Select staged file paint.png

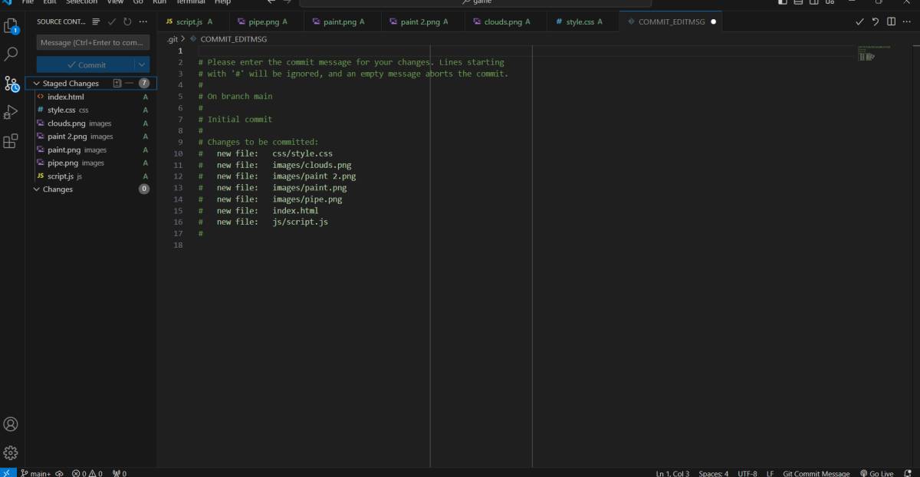(91, 150)
